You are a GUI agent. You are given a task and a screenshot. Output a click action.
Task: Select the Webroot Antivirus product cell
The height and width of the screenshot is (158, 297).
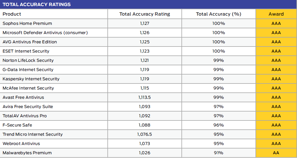click(x=21, y=144)
